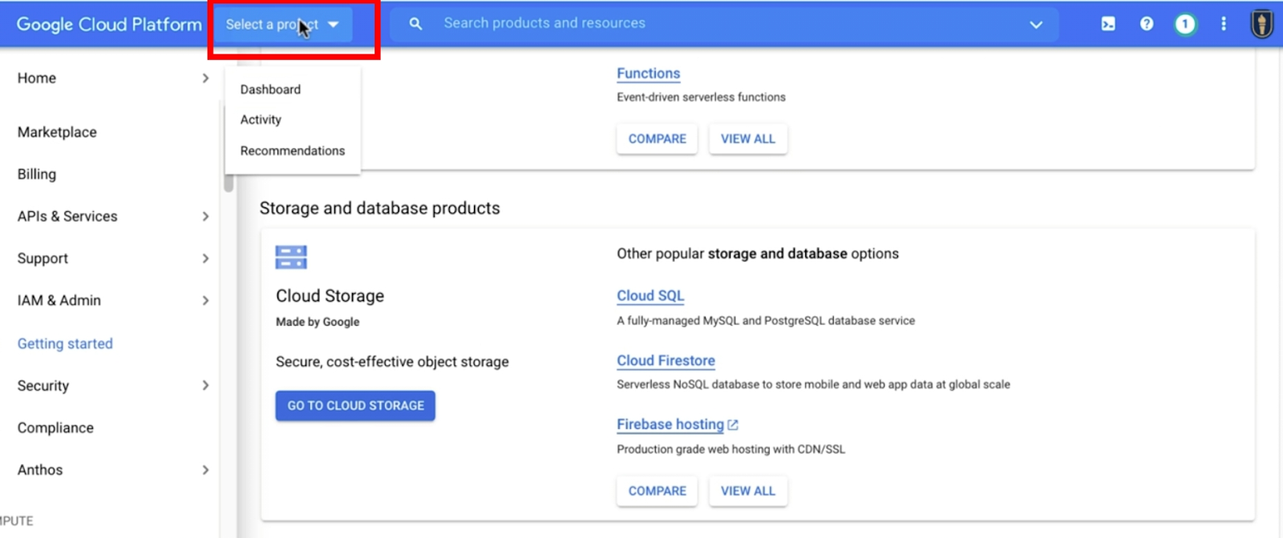Click the Serverless NoSQL database description
The image size is (1283, 538).
click(x=813, y=385)
